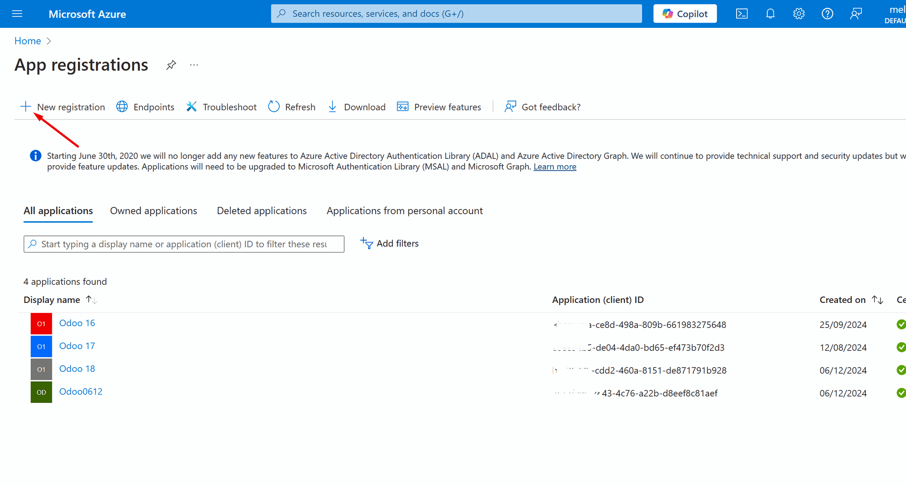
Task: Click the Application (client) ID column header
Action: coord(598,300)
